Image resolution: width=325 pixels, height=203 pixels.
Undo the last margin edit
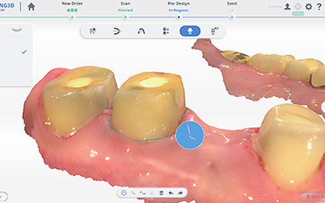(x=171, y=192)
